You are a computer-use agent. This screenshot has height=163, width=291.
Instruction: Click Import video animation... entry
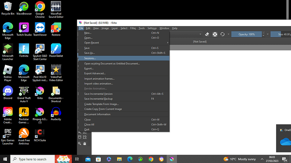tap(124, 84)
